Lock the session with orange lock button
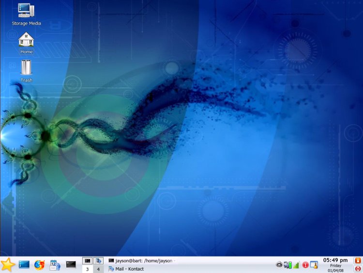The image size is (363, 273). tap(358, 261)
